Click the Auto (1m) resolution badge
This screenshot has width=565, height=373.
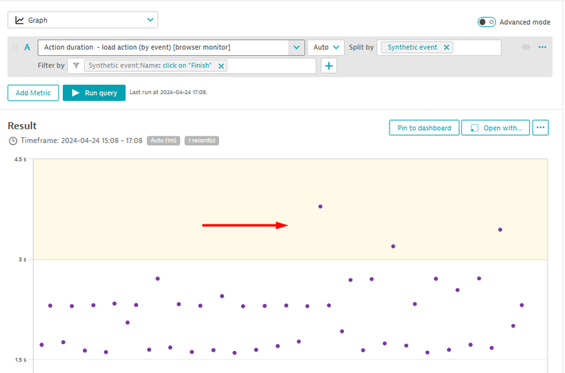(163, 141)
